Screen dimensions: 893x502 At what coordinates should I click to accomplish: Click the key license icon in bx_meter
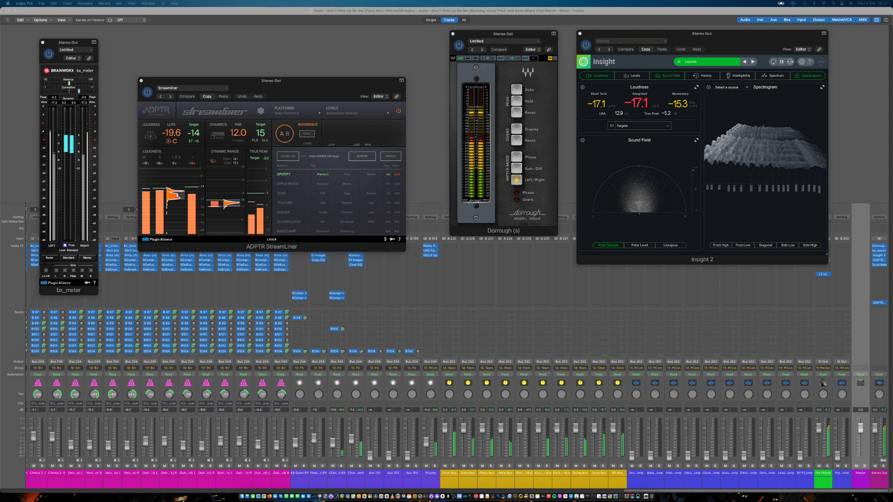[x=87, y=283]
